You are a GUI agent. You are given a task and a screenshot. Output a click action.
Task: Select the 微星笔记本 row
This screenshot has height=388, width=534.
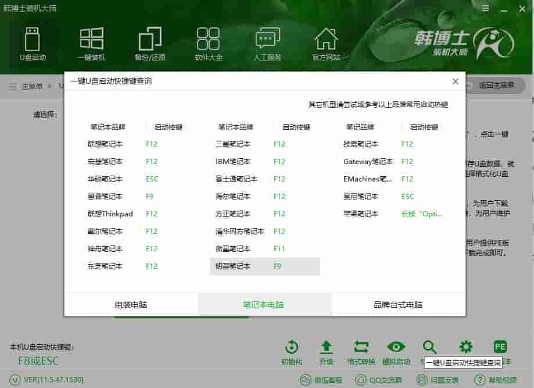tap(265, 248)
